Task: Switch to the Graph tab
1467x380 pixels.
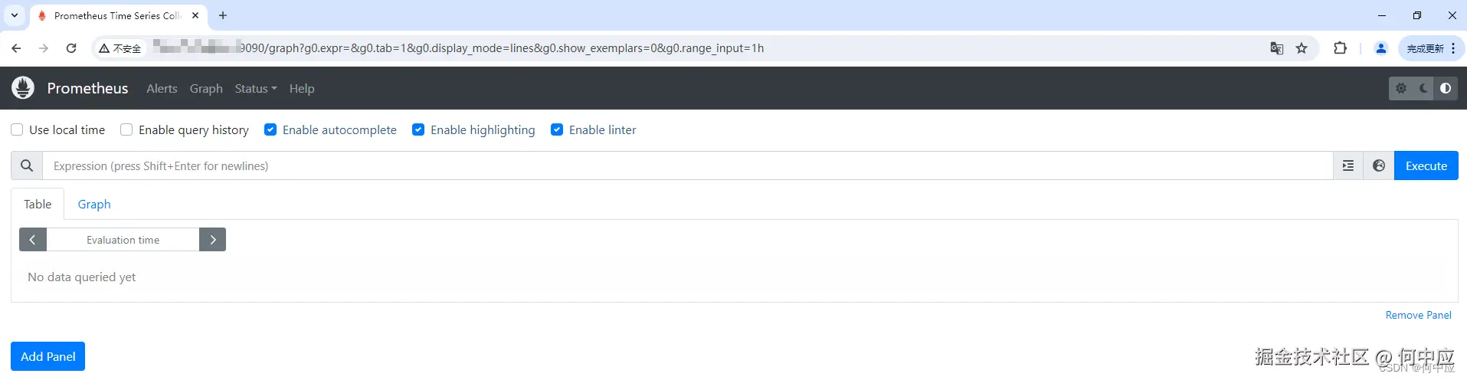Action: click(x=94, y=205)
